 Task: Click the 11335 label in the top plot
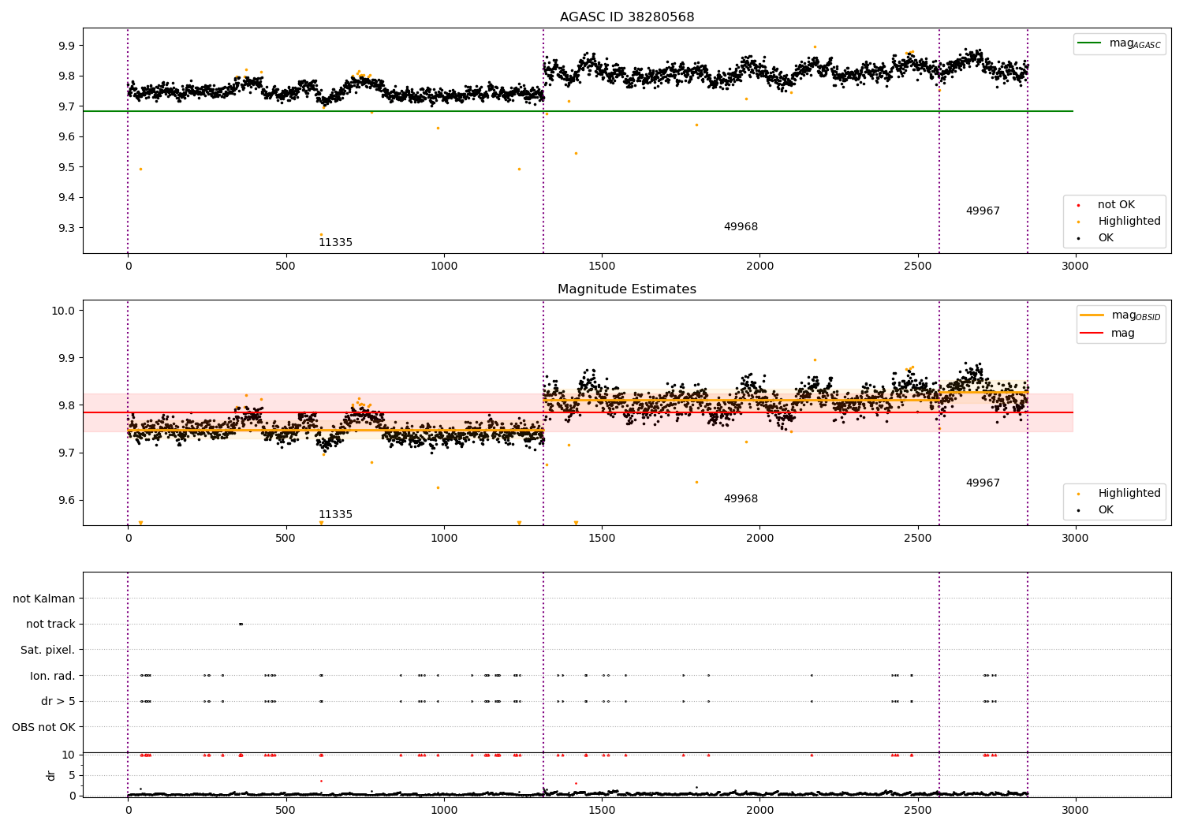pos(335,242)
